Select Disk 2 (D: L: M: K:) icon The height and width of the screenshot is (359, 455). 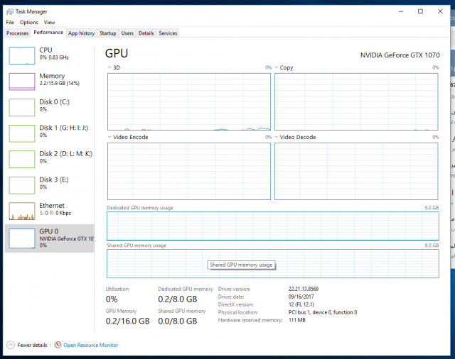pos(21,159)
